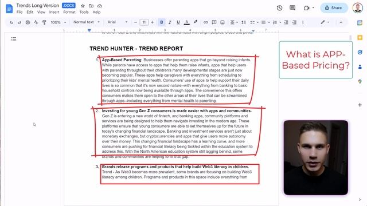The width and height of the screenshot is (367, 206).
Task: Increase font size with plus button
Action: point(152,22)
